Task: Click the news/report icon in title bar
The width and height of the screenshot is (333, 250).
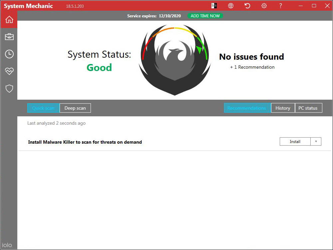Action: (x=214, y=6)
